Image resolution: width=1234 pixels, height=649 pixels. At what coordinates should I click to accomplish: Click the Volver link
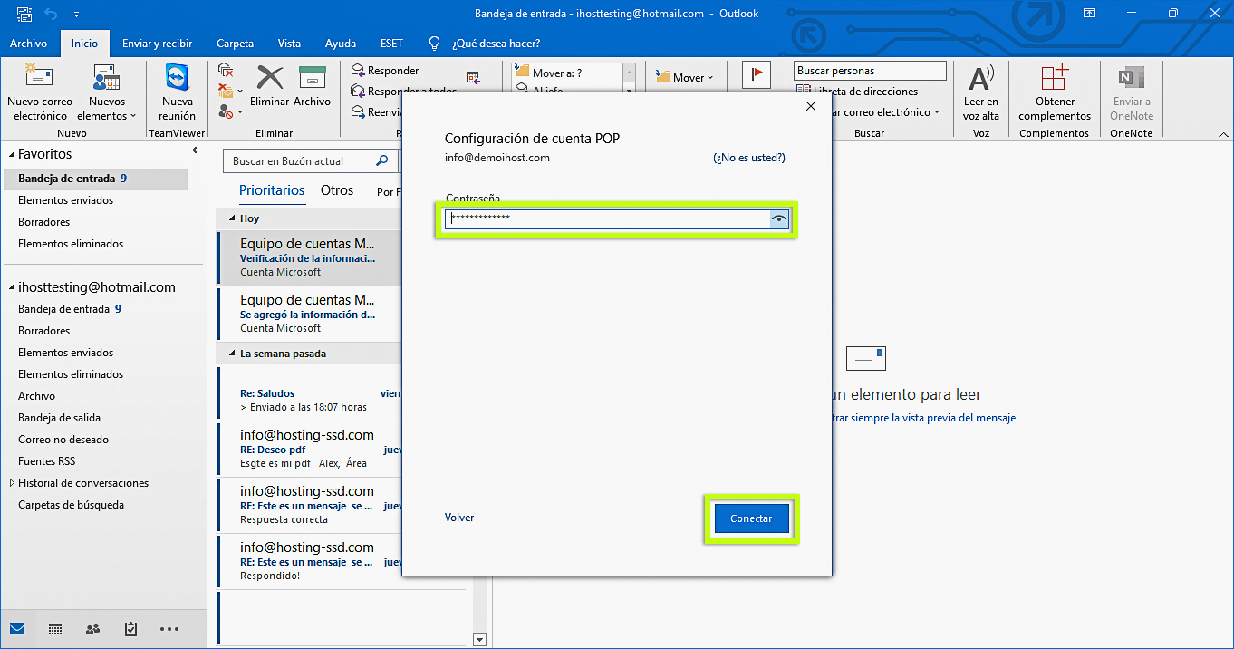point(459,518)
